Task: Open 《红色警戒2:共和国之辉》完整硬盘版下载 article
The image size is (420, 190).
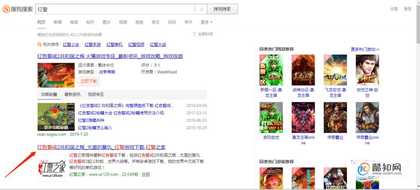Action: (126, 106)
